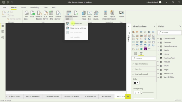
Task: Choose the Treemap visual
Action: (153, 39)
